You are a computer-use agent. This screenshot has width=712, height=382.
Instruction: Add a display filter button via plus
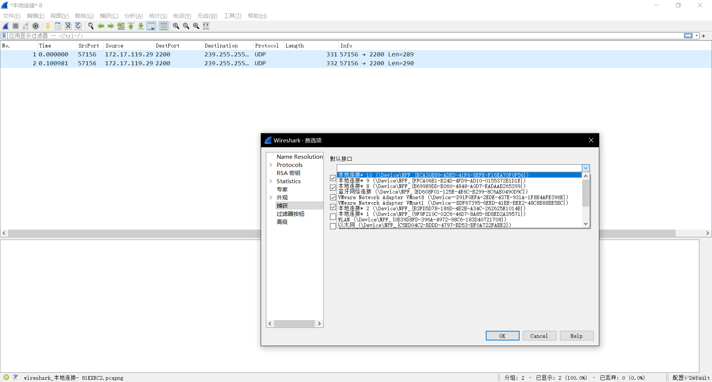coord(703,36)
